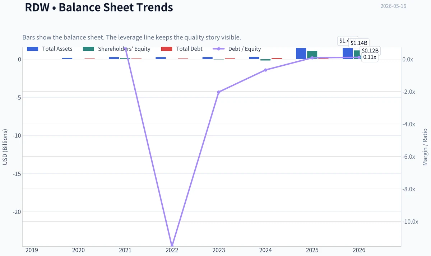
Task: Click the 2025 Shareholders' Equity green bar
Action: point(312,55)
